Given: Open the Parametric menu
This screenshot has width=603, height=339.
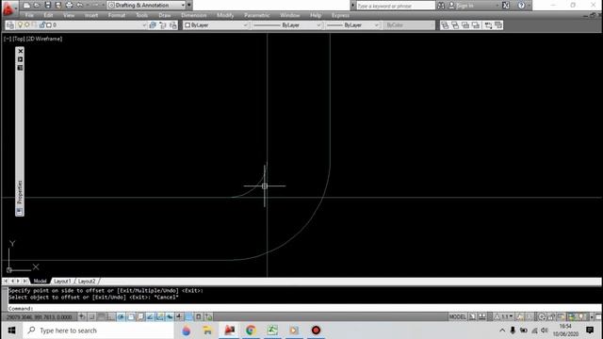Looking at the screenshot, I should tap(257, 15).
